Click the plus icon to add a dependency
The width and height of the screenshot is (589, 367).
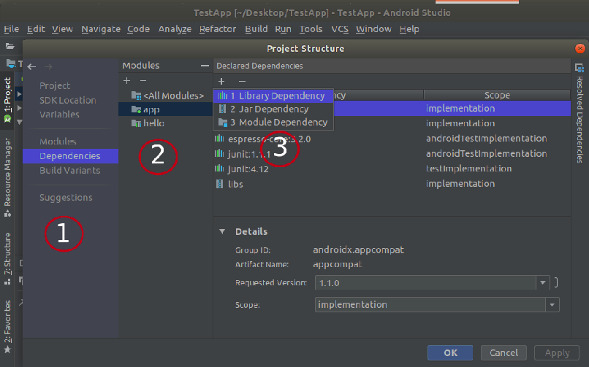(x=221, y=81)
